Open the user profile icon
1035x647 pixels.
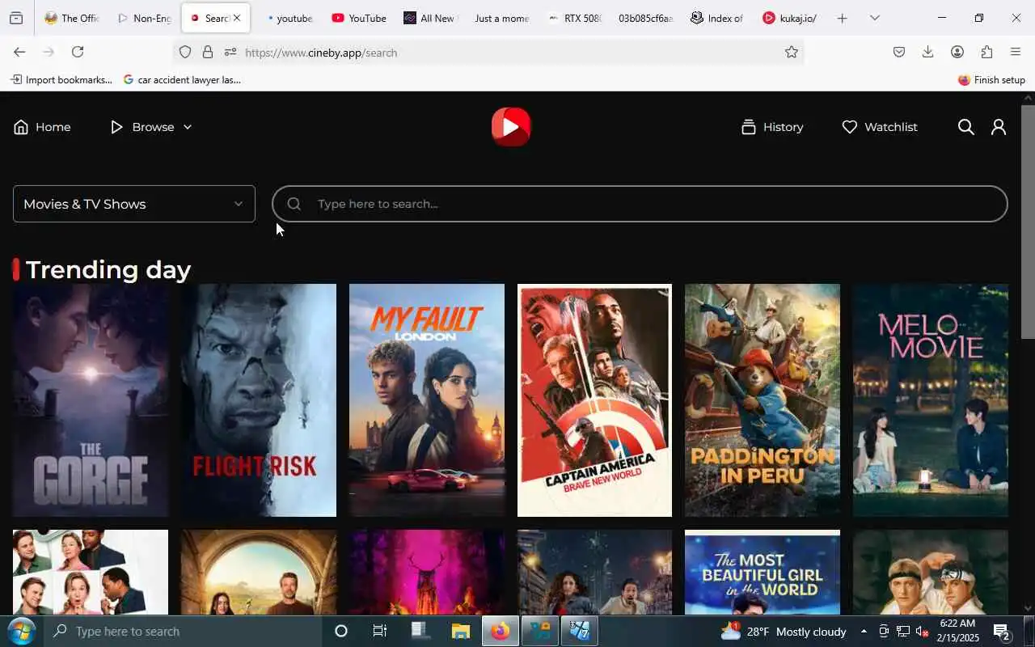point(999,127)
